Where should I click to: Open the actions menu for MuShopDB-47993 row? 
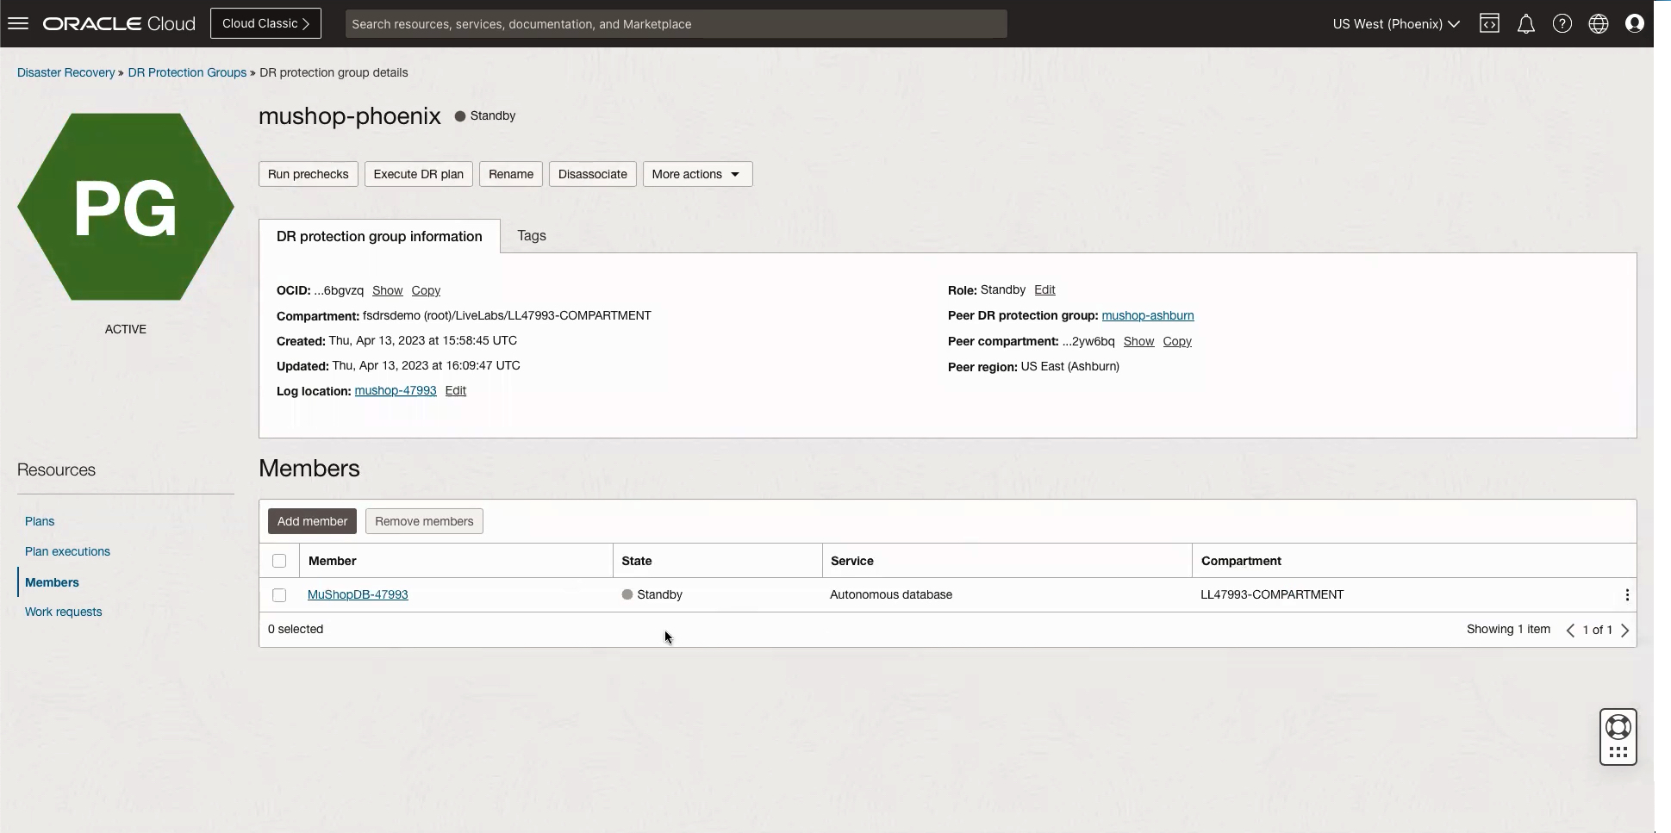(1626, 594)
